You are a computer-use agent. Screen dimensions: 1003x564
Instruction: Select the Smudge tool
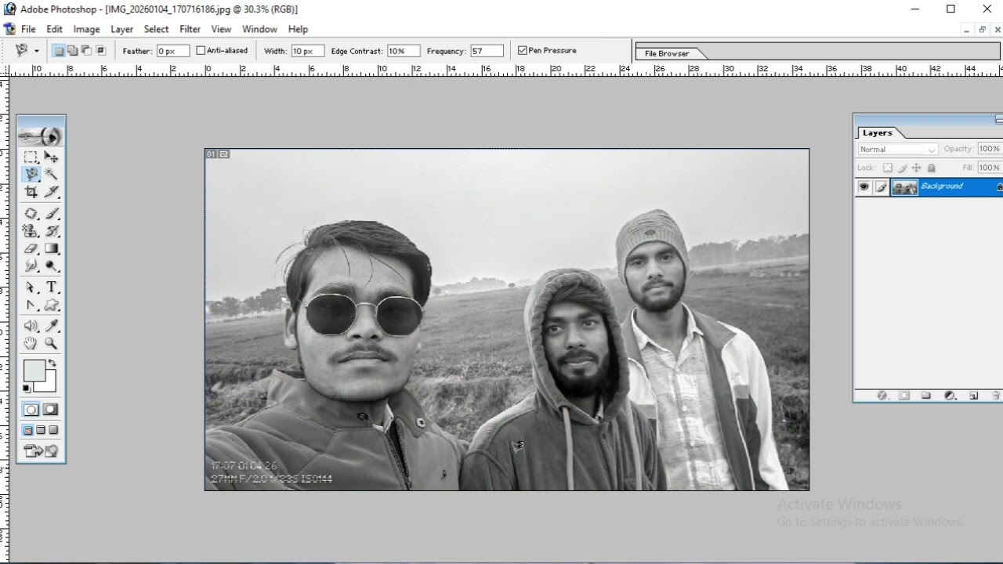(x=31, y=266)
